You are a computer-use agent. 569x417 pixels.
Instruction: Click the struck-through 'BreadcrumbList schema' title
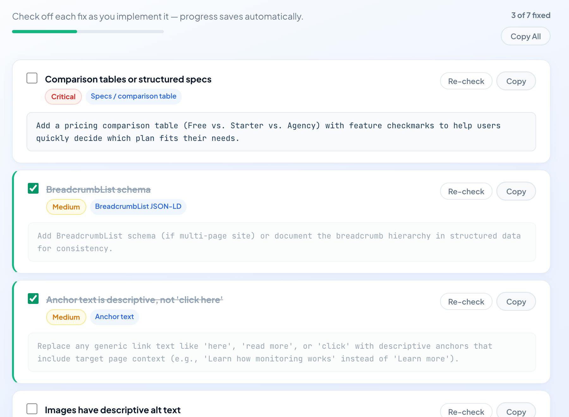[98, 190]
